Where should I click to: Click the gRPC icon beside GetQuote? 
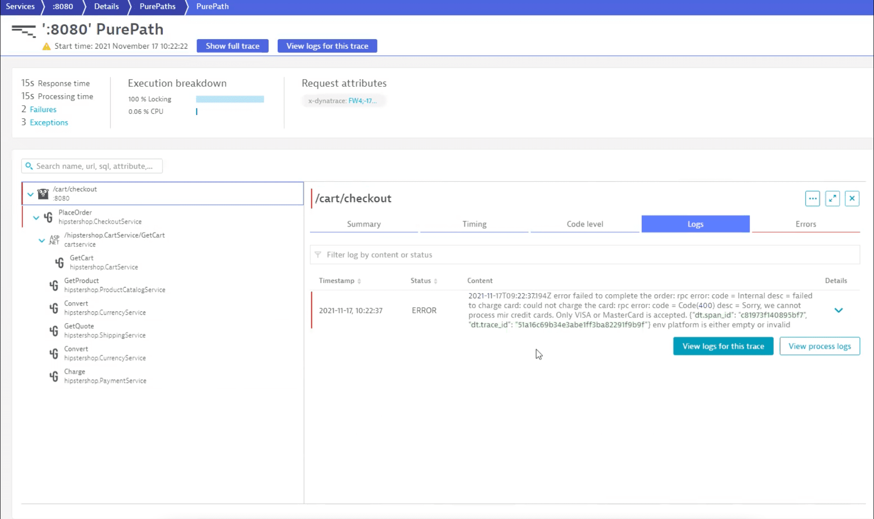click(x=54, y=331)
